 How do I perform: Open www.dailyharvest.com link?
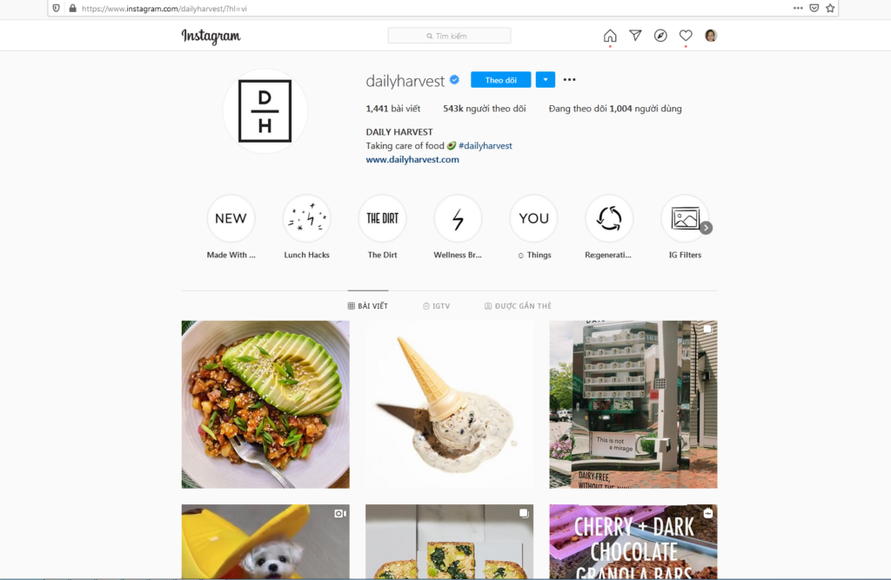click(x=412, y=160)
